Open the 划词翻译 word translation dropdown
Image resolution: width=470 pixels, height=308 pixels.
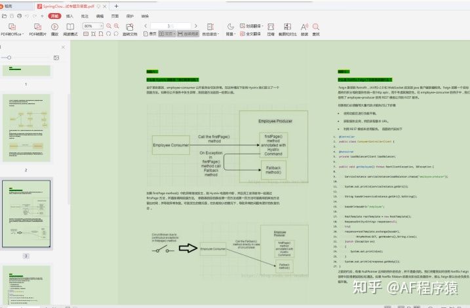click(x=252, y=26)
